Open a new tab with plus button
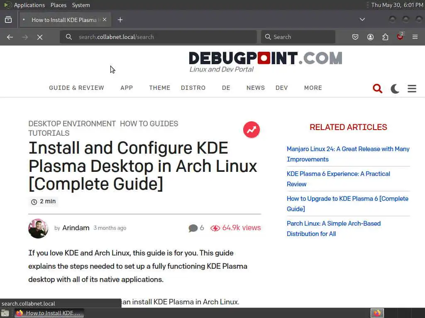Screen dimensions: 425x318 point(120,20)
